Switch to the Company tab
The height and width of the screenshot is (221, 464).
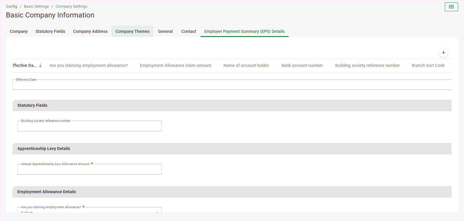[19, 31]
